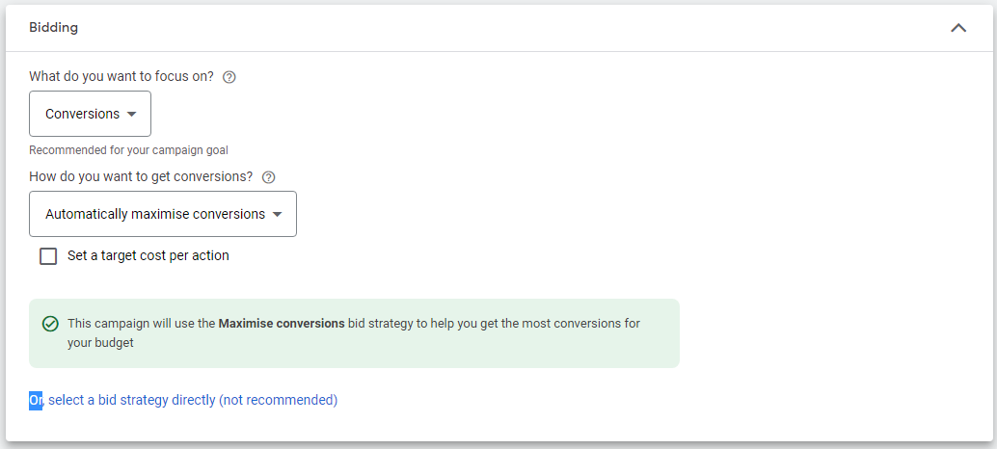
Task: Collapse the Bidding section with the chevron
Action: pyautogui.click(x=957, y=28)
